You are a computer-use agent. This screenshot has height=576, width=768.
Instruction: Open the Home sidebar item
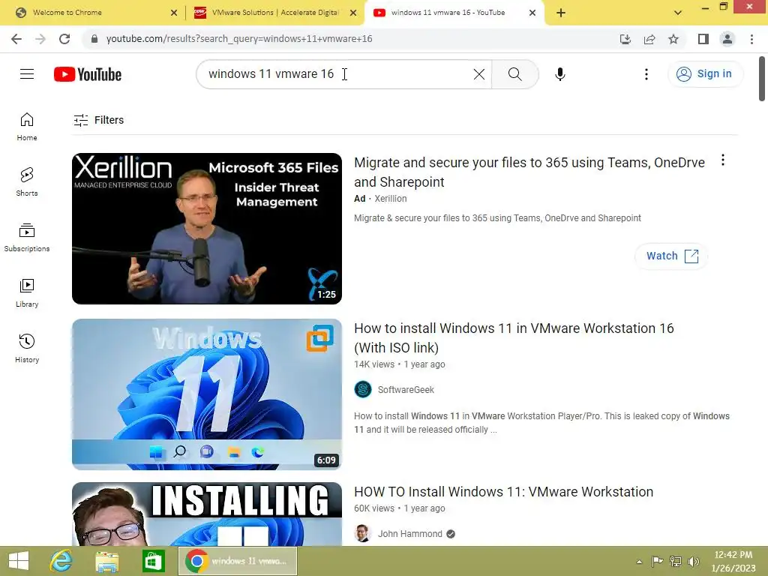coord(27,127)
